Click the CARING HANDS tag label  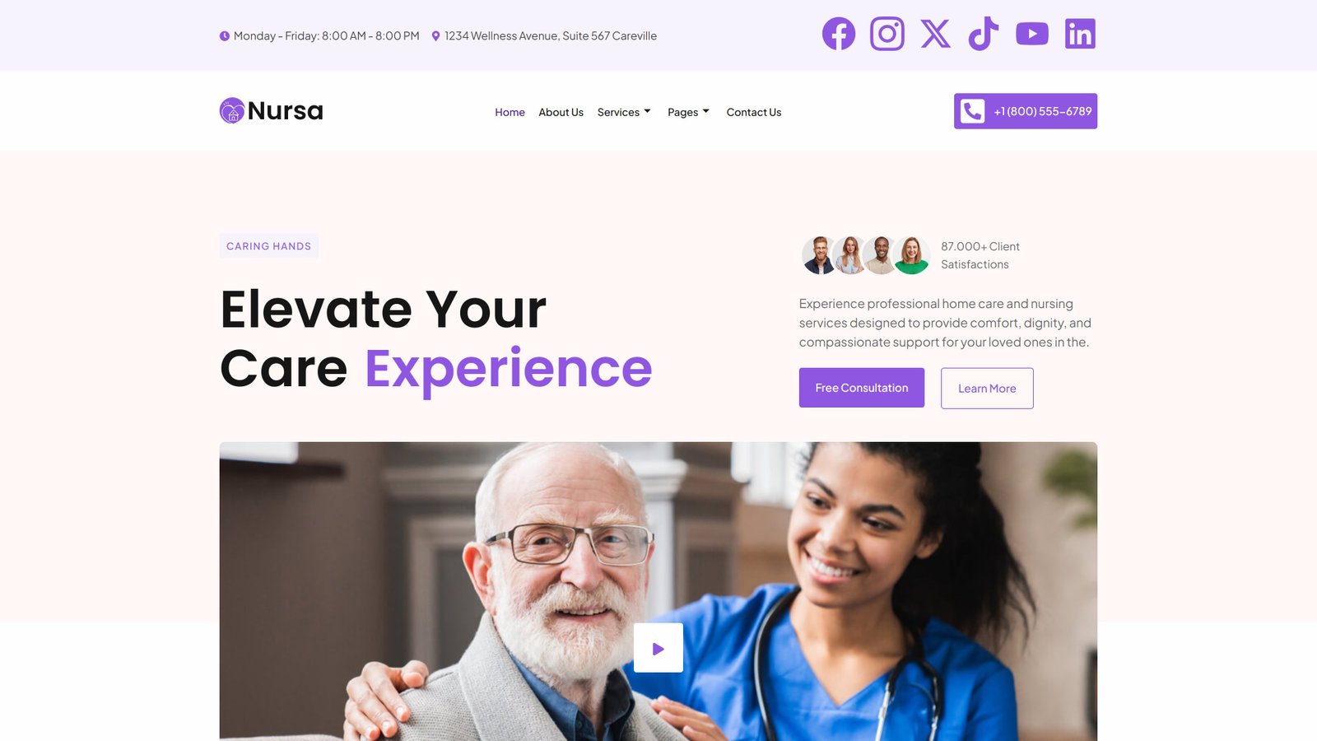[268, 246]
